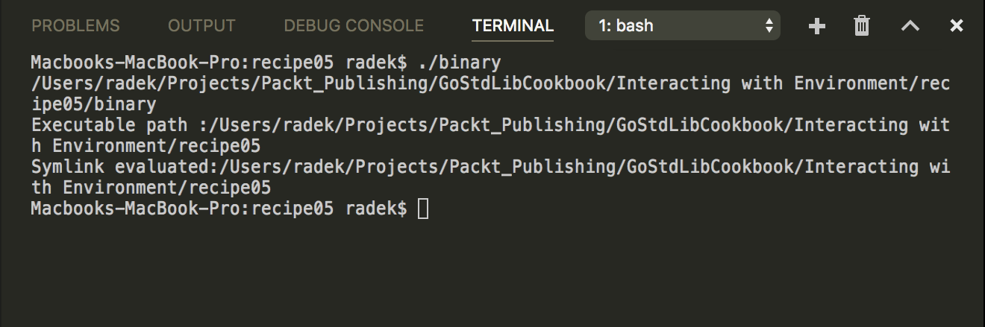Open a new terminal with plus icon
Viewport: 985px width, 327px height.
pos(817,26)
